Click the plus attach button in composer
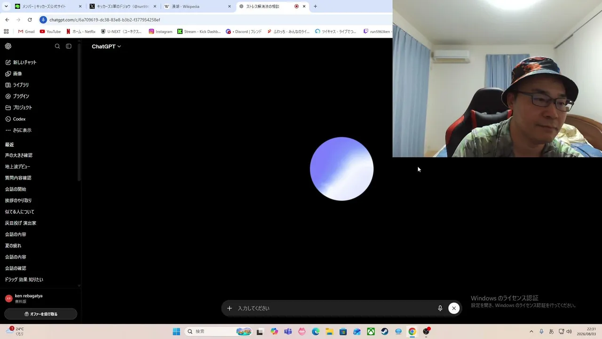This screenshot has height=339, width=602. point(230,308)
